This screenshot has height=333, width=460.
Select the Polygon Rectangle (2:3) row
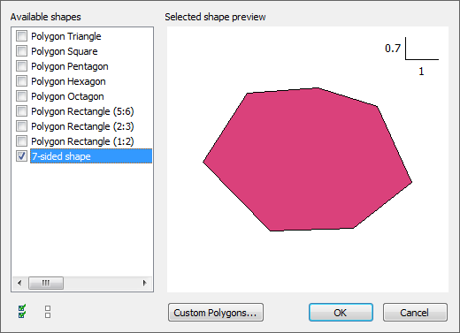click(82, 126)
